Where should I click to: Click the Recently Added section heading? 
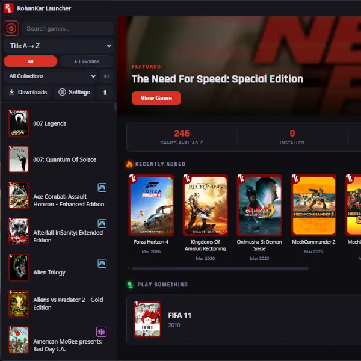(x=160, y=164)
